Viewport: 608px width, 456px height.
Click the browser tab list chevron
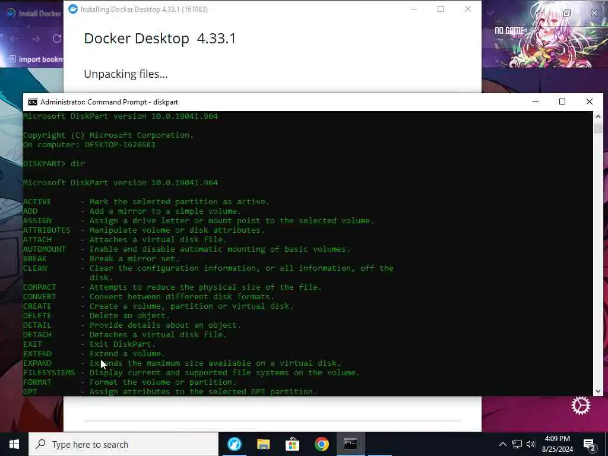[x=490, y=13]
